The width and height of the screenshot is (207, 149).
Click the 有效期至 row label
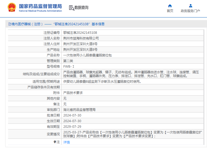(x=53, y=127)
